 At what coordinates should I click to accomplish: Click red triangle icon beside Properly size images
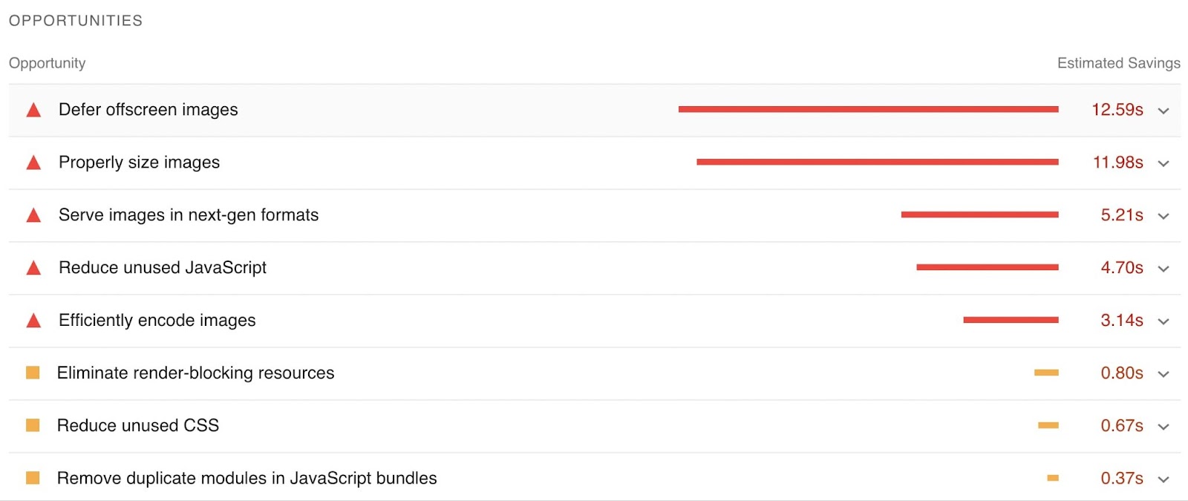click(33, 163)
